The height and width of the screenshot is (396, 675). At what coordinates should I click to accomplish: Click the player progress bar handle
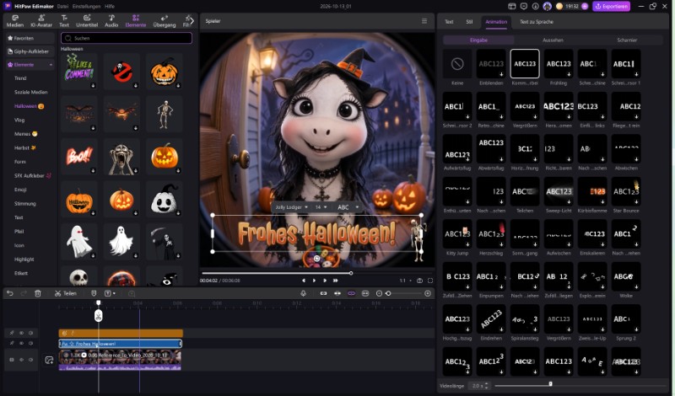[351, 273]
